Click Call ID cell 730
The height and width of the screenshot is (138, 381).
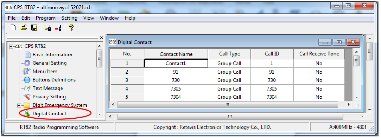tap(272, 80)
